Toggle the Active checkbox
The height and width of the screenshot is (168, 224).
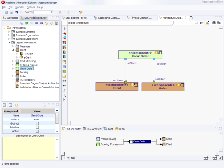pos(37,131)
